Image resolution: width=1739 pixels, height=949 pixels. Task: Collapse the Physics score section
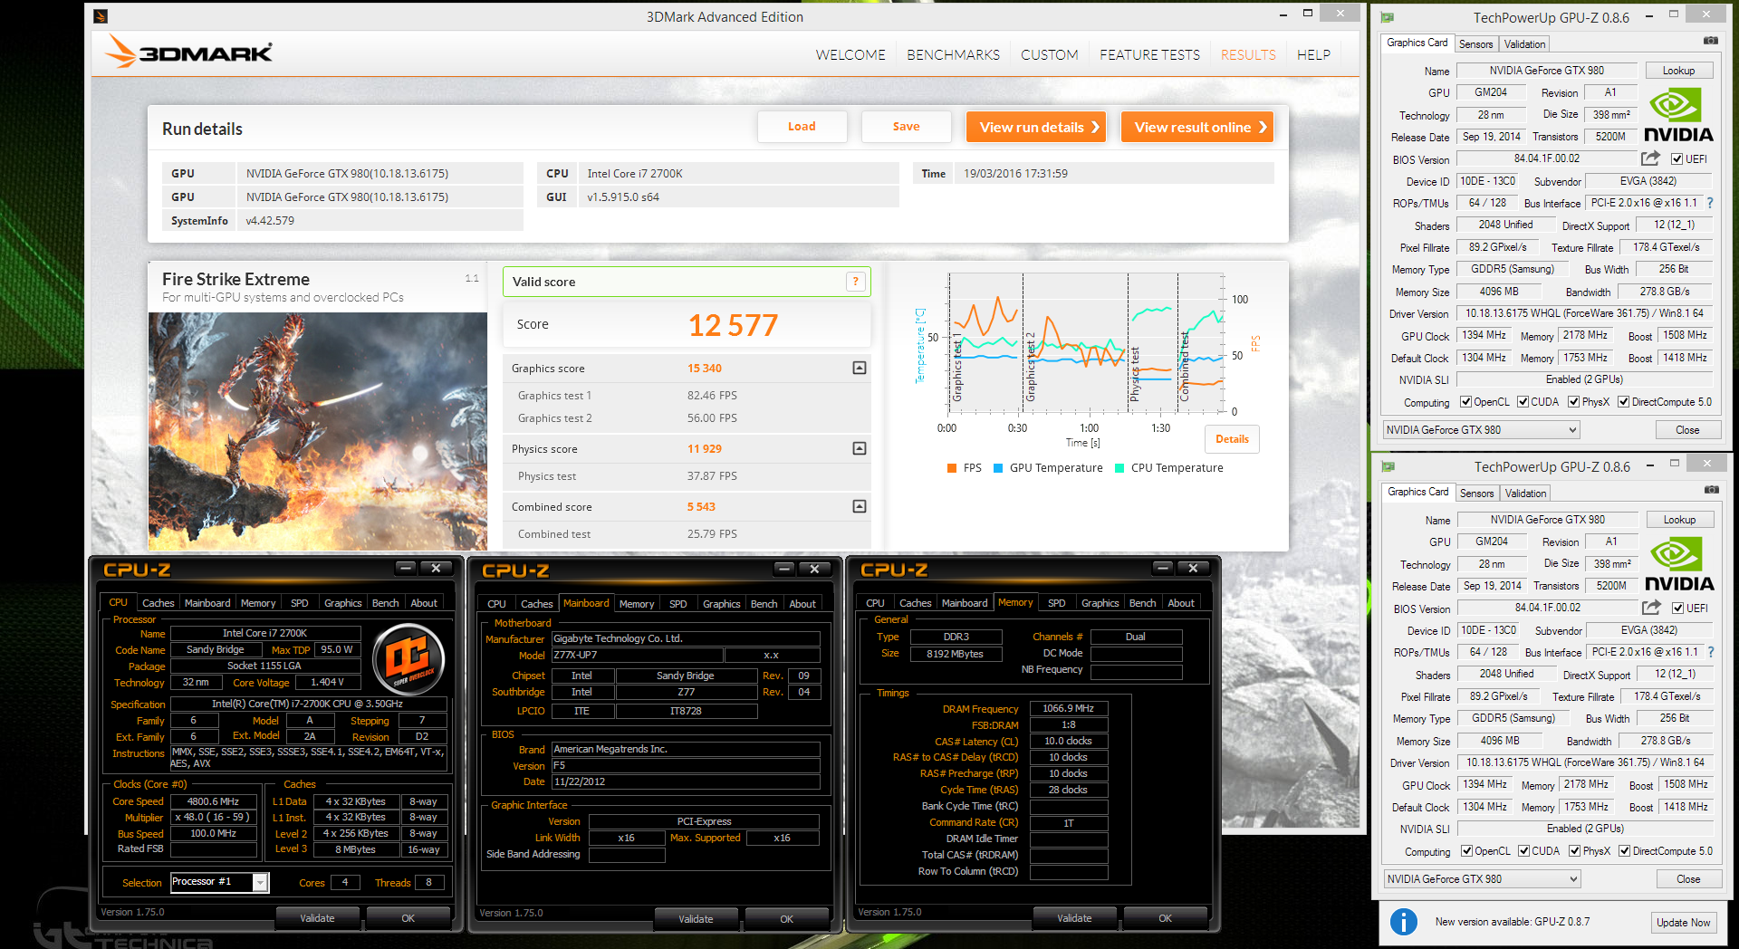[860, 448]
